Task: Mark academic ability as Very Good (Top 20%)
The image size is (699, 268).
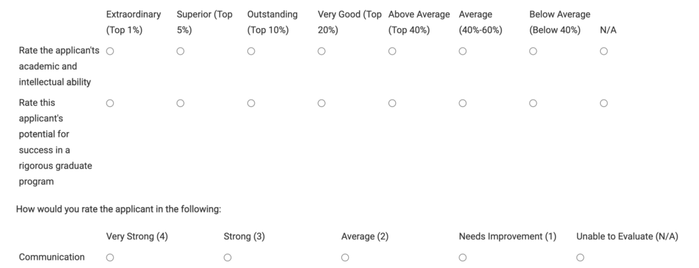Action: [322, 51]
